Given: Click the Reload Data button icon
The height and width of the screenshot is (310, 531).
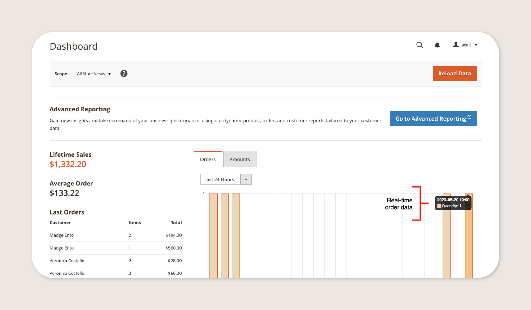Looking at the screenshot, I should coord(455,74).
